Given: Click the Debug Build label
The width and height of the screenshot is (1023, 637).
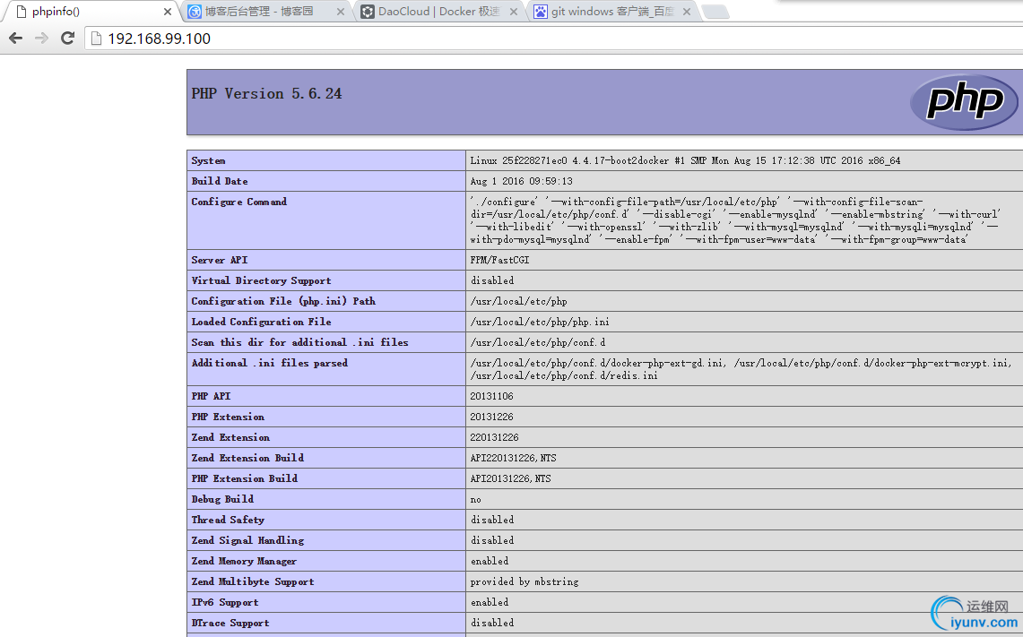Looking at the screenshot, I should (222, 499).
